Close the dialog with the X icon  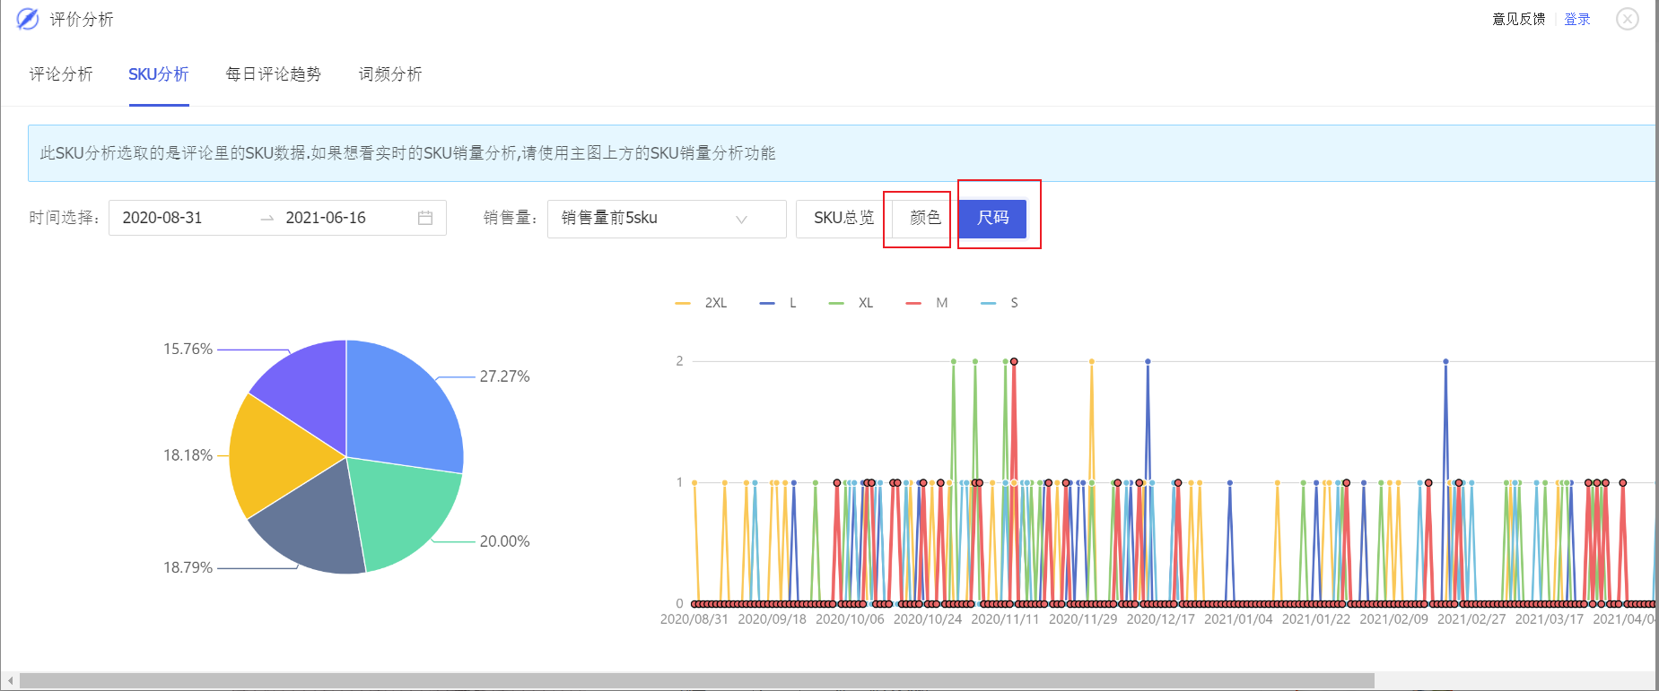click(x=1627, y=19)
